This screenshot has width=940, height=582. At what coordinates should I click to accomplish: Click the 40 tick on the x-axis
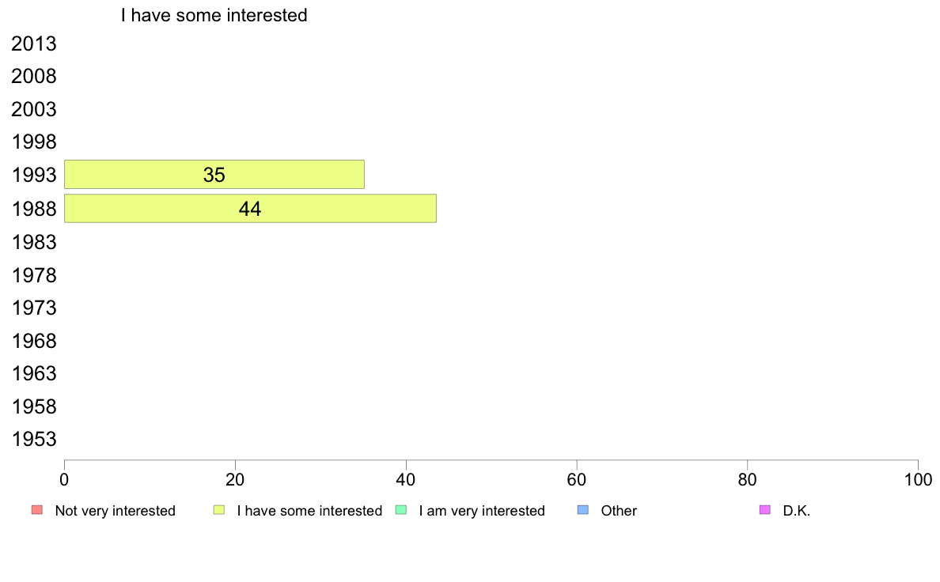[406, 479]
